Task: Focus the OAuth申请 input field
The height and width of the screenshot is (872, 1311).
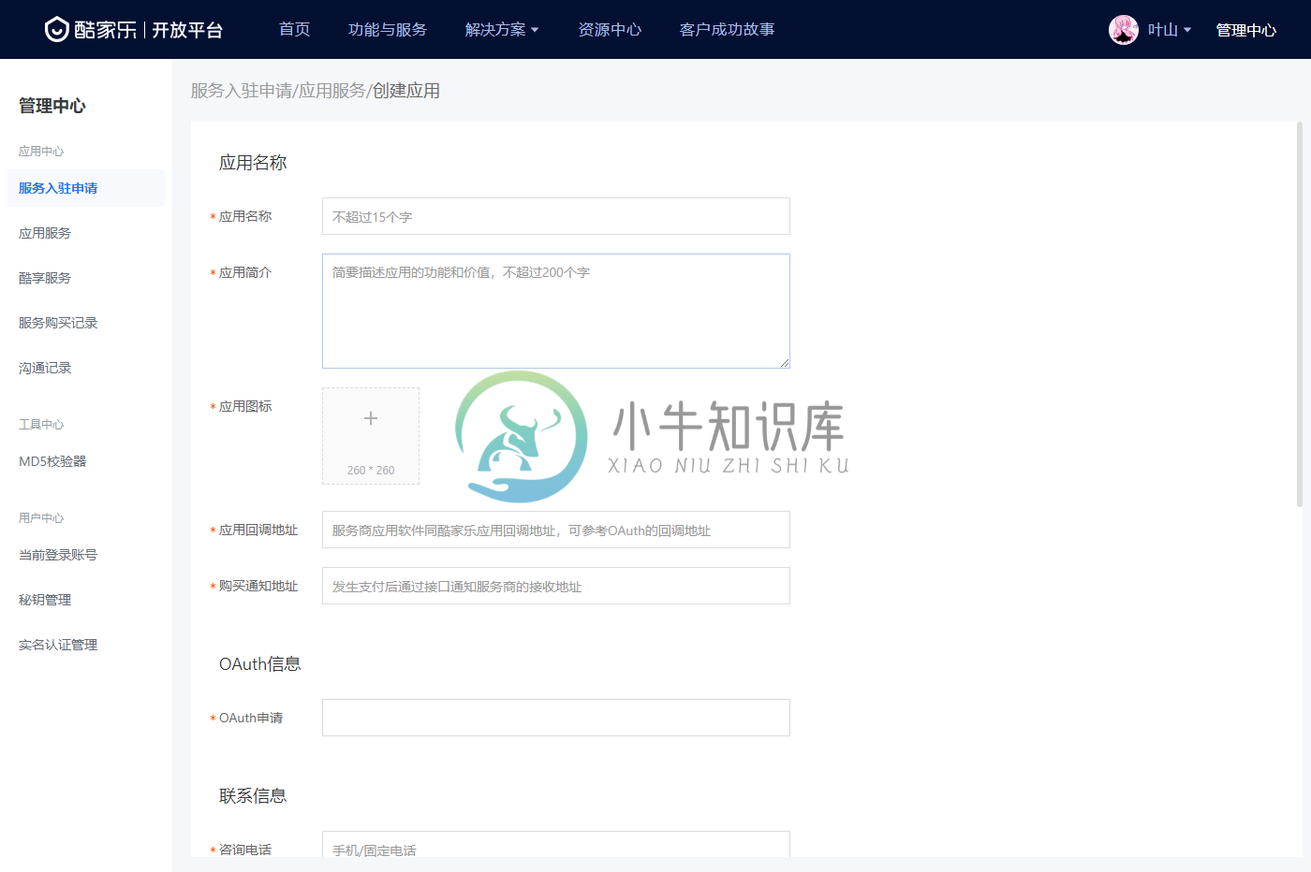Action: 556,718
